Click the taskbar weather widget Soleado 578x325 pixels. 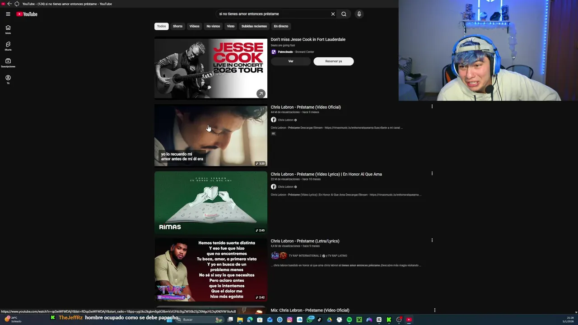coord(13,320)
